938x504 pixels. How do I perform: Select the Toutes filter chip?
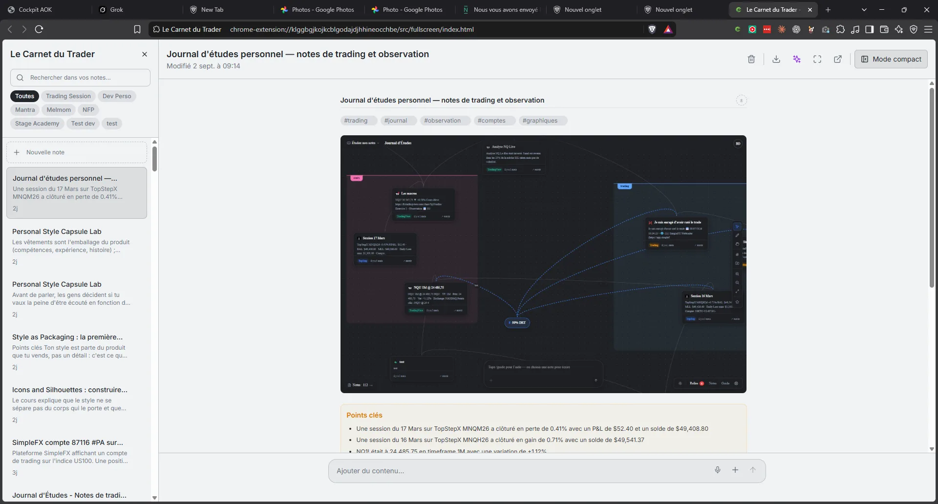[x=24, y=96]
